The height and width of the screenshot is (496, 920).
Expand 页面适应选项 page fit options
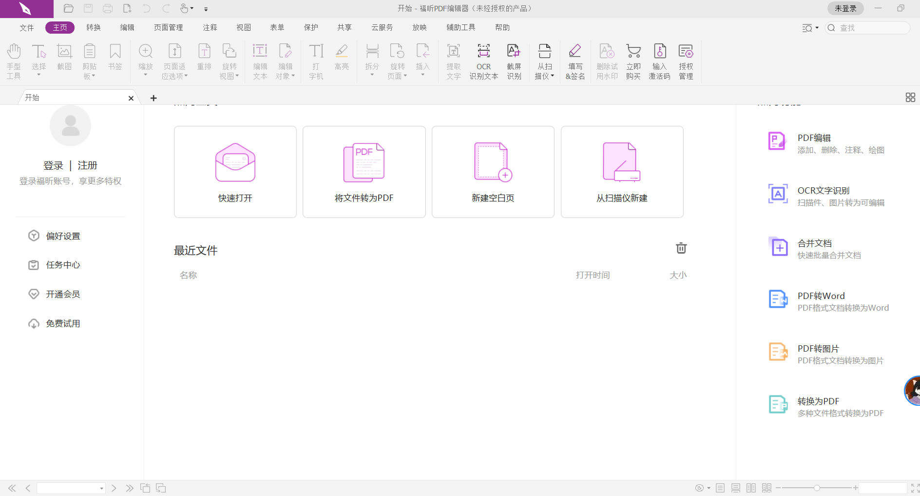[x=186, y=76]
